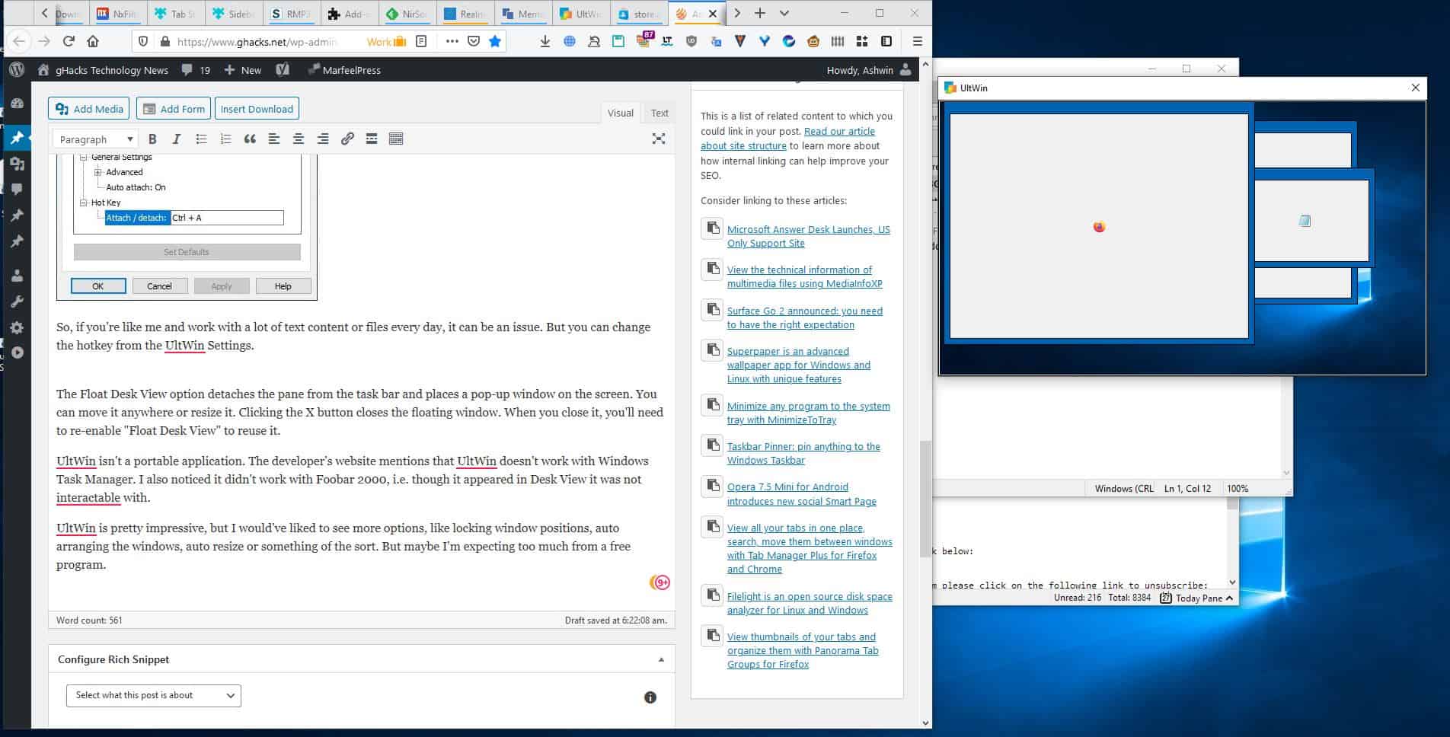Viewport: 1450px width, 737px height.
Task: Click the Insert Download button
Action: [x=257, y=109]
